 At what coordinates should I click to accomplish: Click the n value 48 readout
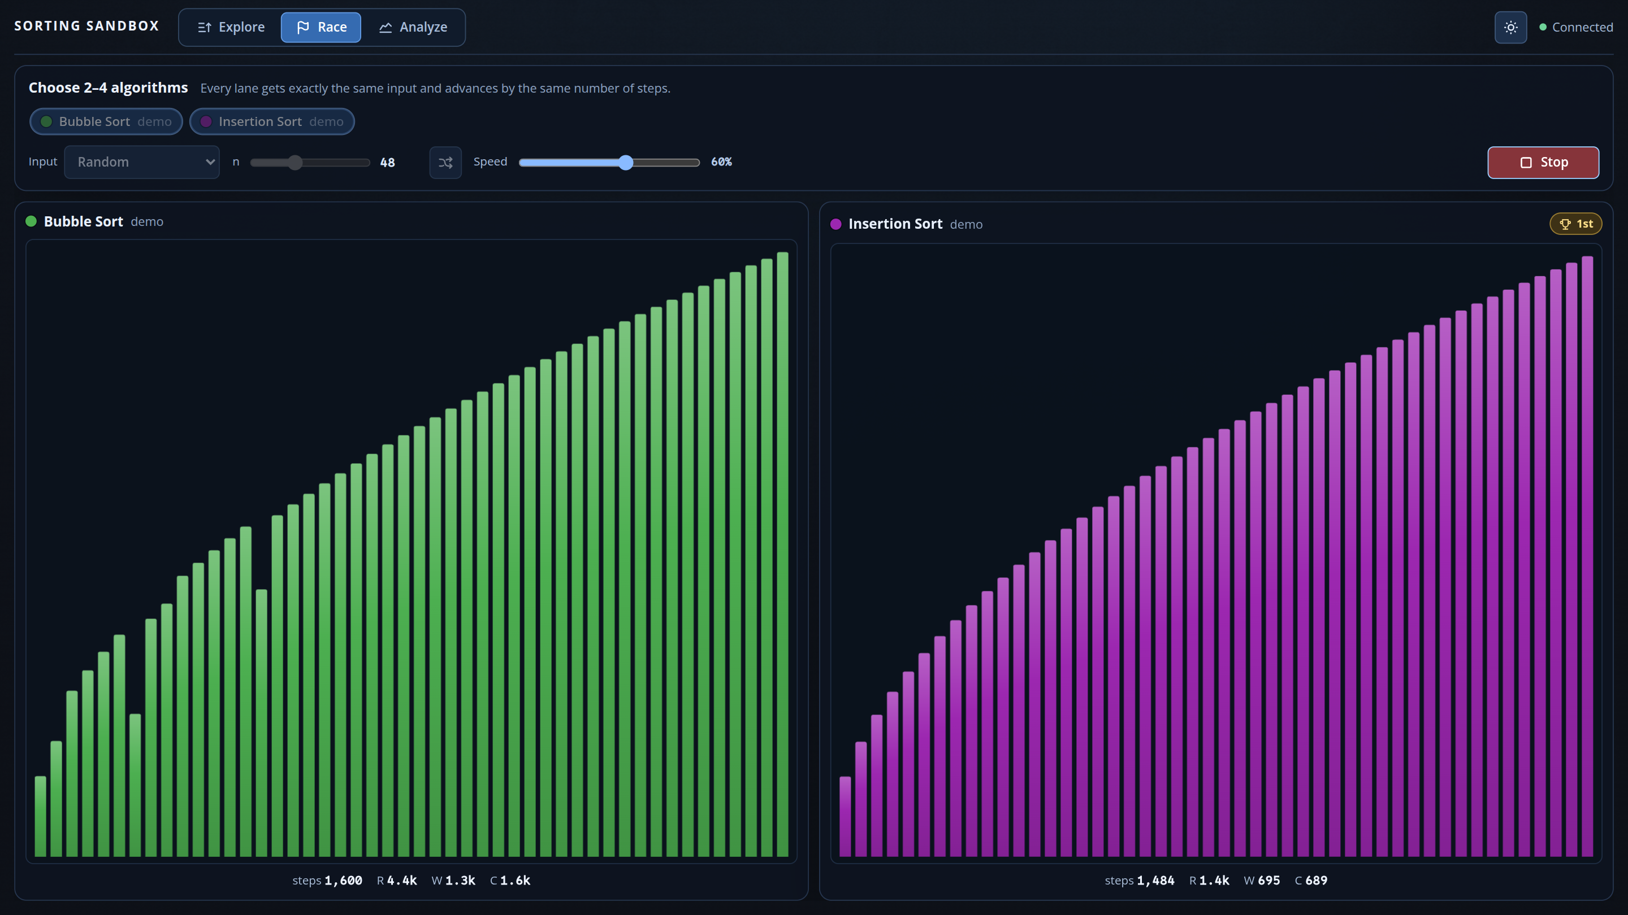[x=387, y=162]
